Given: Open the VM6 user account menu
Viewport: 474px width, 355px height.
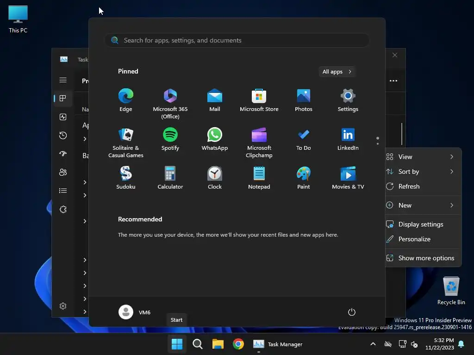Looking at the screenshot, I should click(135, 312).
